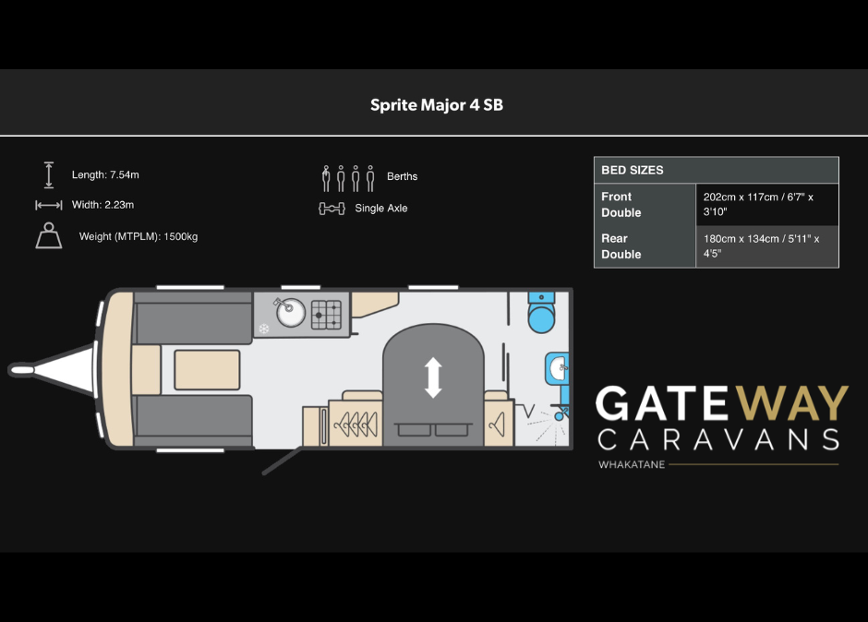Click the hob burner icon in kitchen
The image size is (868, 622).
(326, 315)
